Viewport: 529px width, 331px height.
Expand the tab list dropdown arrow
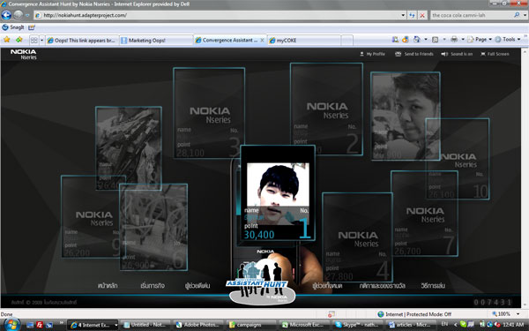click(41, 41)
